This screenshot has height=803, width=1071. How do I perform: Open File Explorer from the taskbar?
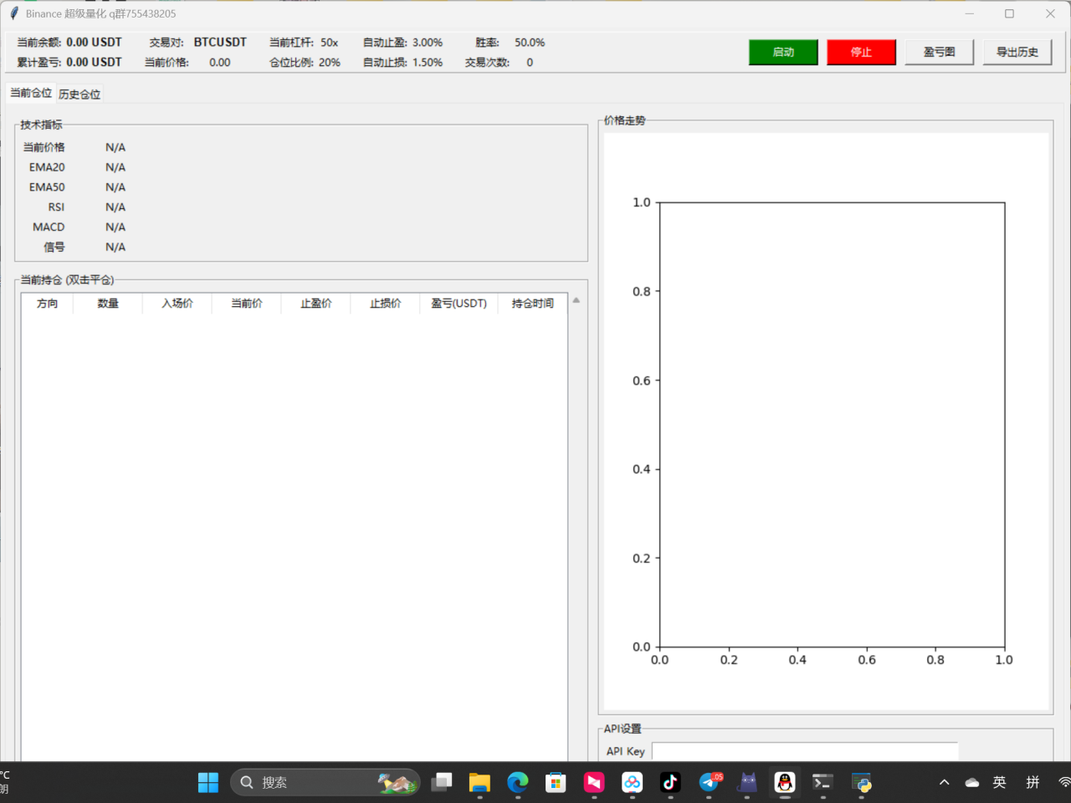click(x=479, y=782)
